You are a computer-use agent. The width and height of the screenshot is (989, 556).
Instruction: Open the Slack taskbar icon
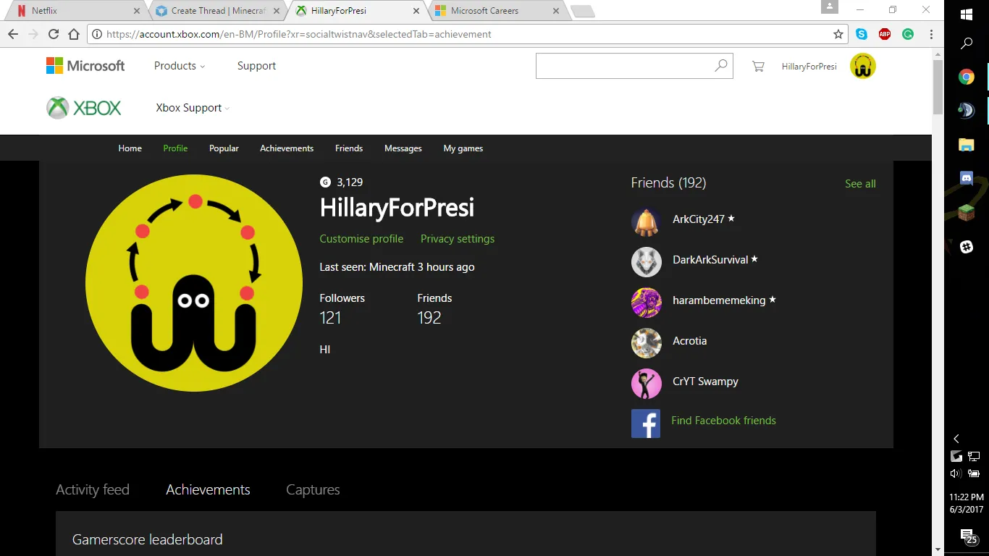pos(967,247)
